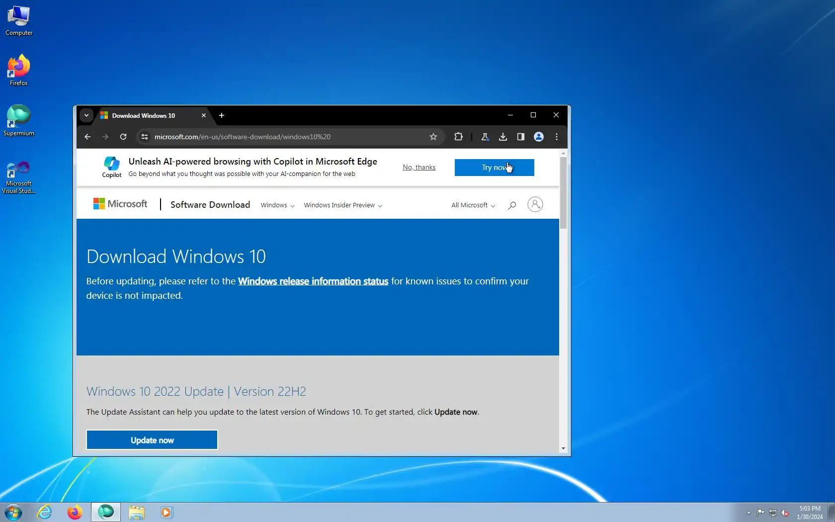Go to Microsoft home via logo

click(x=120, y=204)
